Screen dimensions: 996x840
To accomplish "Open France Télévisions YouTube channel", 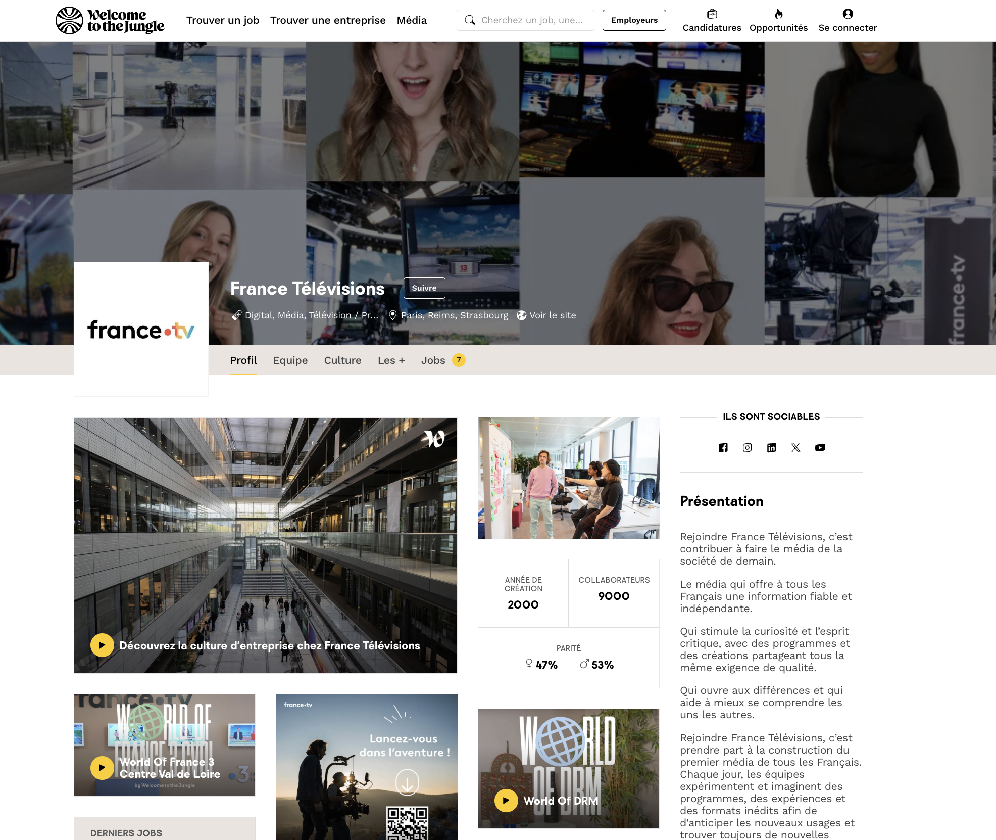I will 820,447.
